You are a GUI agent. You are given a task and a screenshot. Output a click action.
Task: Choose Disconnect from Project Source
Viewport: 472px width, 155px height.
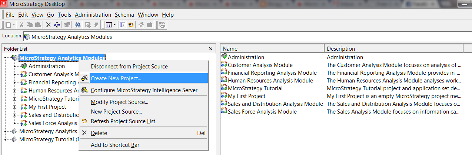point(144,67)
